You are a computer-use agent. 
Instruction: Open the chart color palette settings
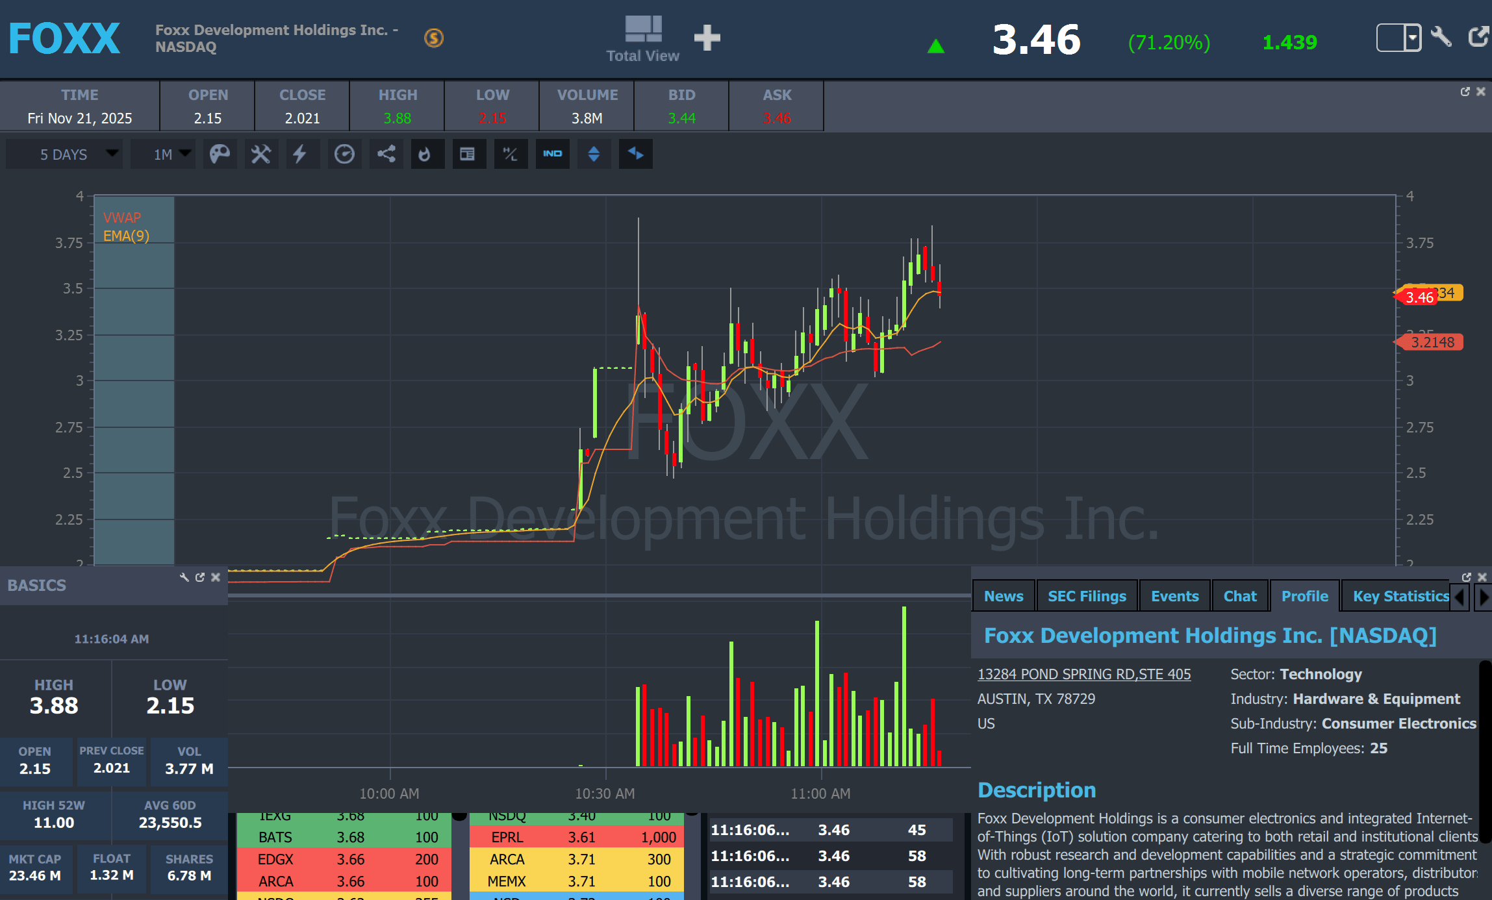point(220,154)
